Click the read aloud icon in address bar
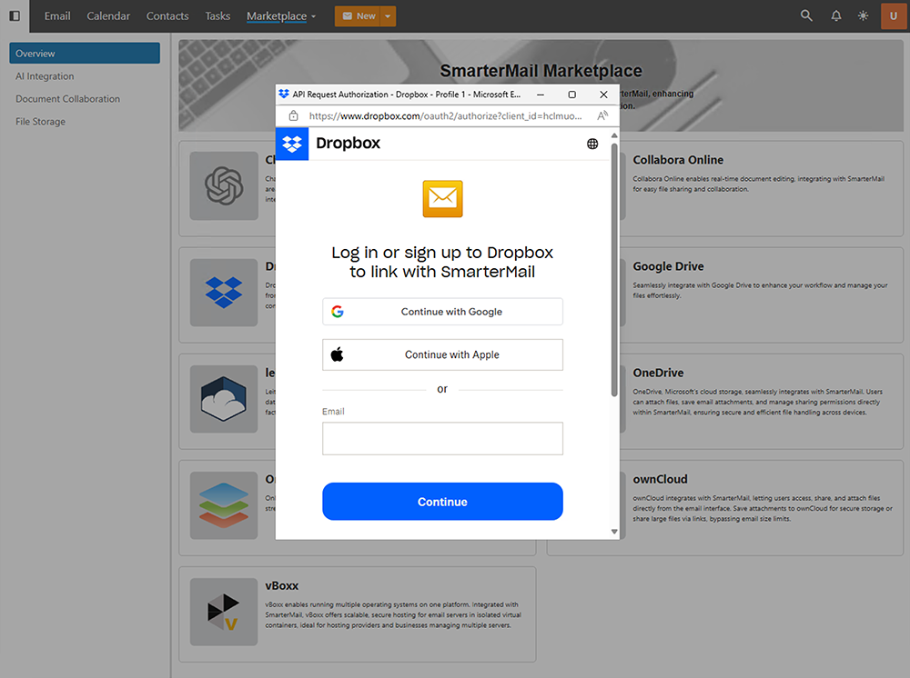The width and height of the screenshot is (910, 678). (x=602, y=116)
